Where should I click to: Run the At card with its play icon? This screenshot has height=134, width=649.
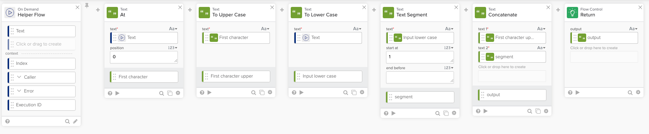pyautogui.click(x=117, y=93)
